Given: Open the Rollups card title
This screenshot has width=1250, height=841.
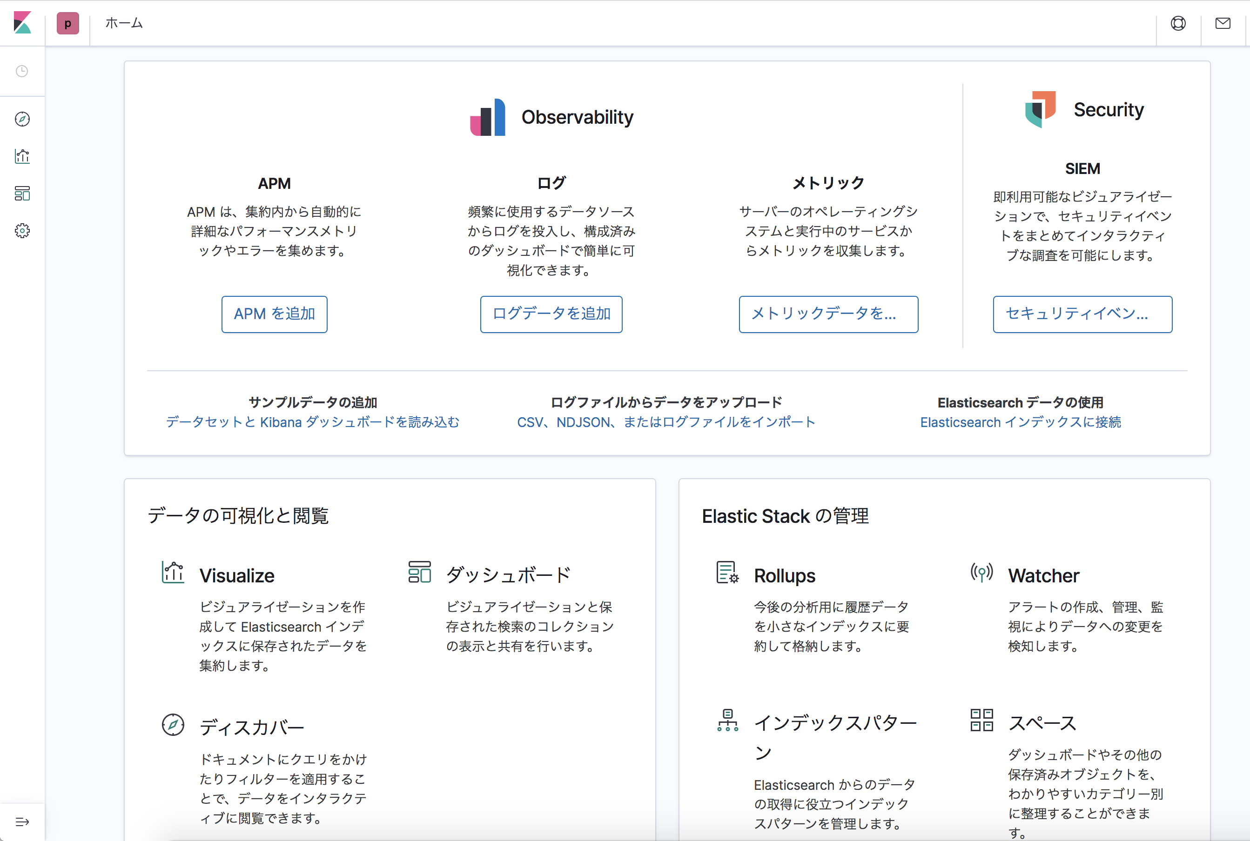Looking at the screenshot, I should point(784,575).
